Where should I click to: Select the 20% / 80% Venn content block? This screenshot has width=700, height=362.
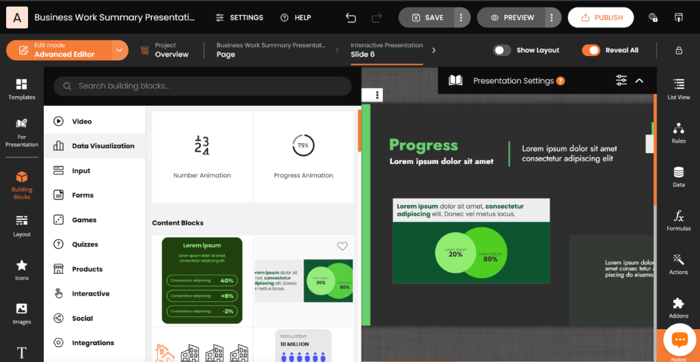(304, 281)
